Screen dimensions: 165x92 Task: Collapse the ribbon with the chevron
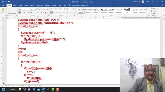click(x=163, y=16)
